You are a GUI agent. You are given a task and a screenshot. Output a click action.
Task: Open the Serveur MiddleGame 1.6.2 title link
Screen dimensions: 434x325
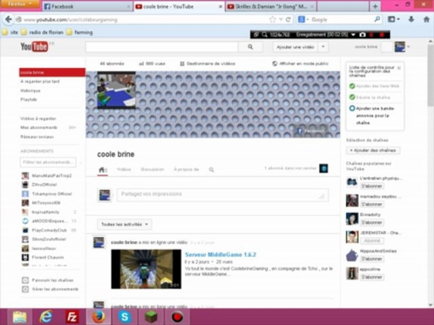[220, 255]
